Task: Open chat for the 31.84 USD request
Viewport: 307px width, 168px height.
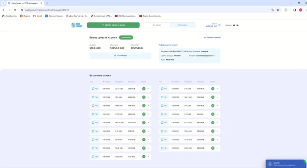Action: coord(164,131)
